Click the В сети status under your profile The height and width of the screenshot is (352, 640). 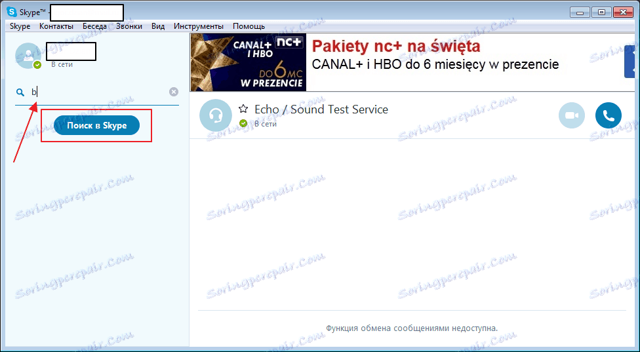[x=62, y=65]
